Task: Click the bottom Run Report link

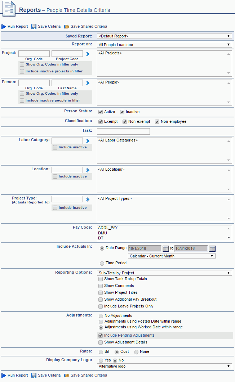Action: pyautogui.click(x=18, y=375)
